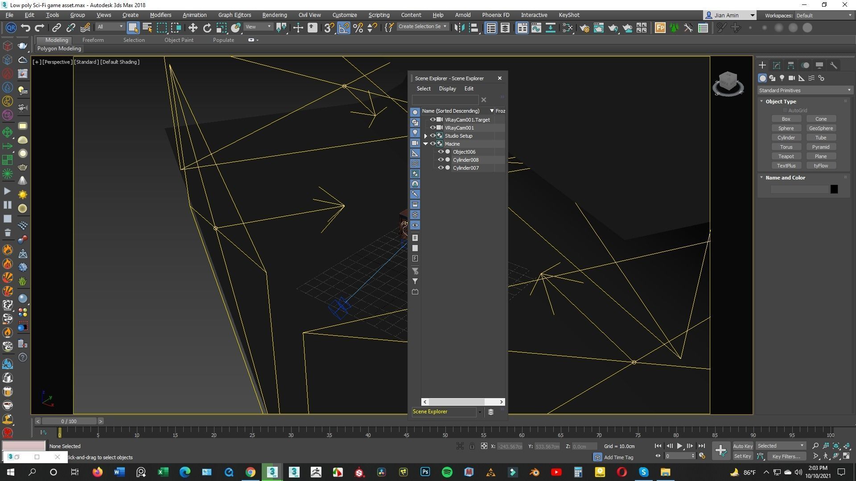Select the Rotate tool in main toolbar
Viewport: 856px width, 481px height.
(x=207, y=28)
